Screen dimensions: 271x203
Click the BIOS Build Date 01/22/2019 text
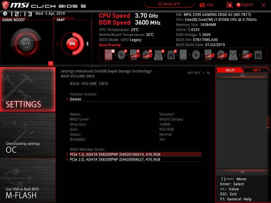[200, 44]
